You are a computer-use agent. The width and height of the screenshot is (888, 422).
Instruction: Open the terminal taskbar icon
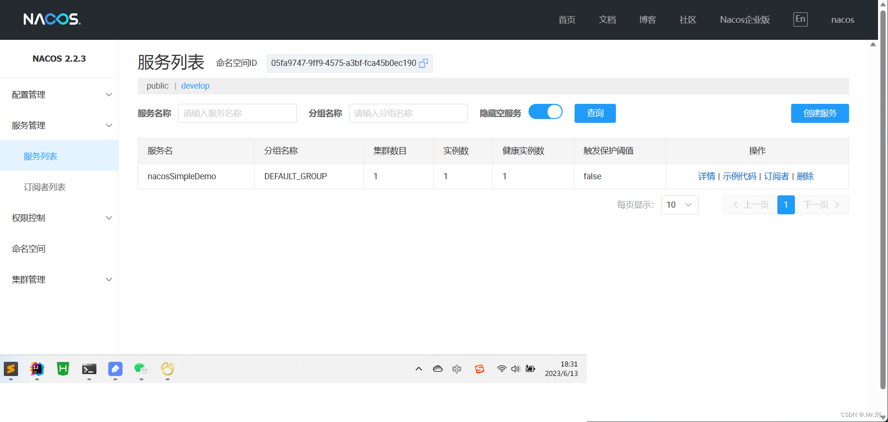[x=89, y=368]
